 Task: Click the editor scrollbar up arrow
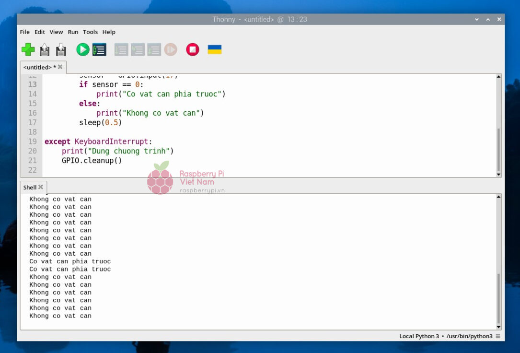point(498,77)
